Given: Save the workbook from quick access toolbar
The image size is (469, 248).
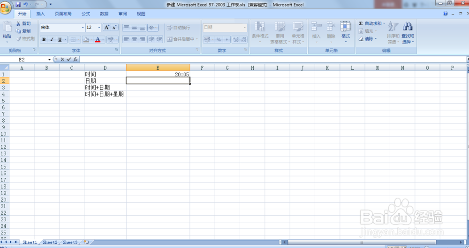Looking at the screenshot, I should (18, 5).
